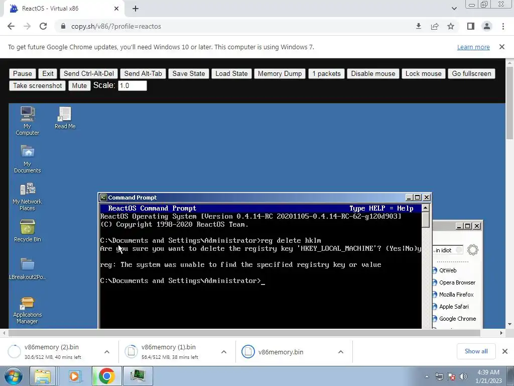The width and height of the screenshot is (514, 386).
Task: Click the address bar URL
Action: pyautogui.click(x=116, y=26)
